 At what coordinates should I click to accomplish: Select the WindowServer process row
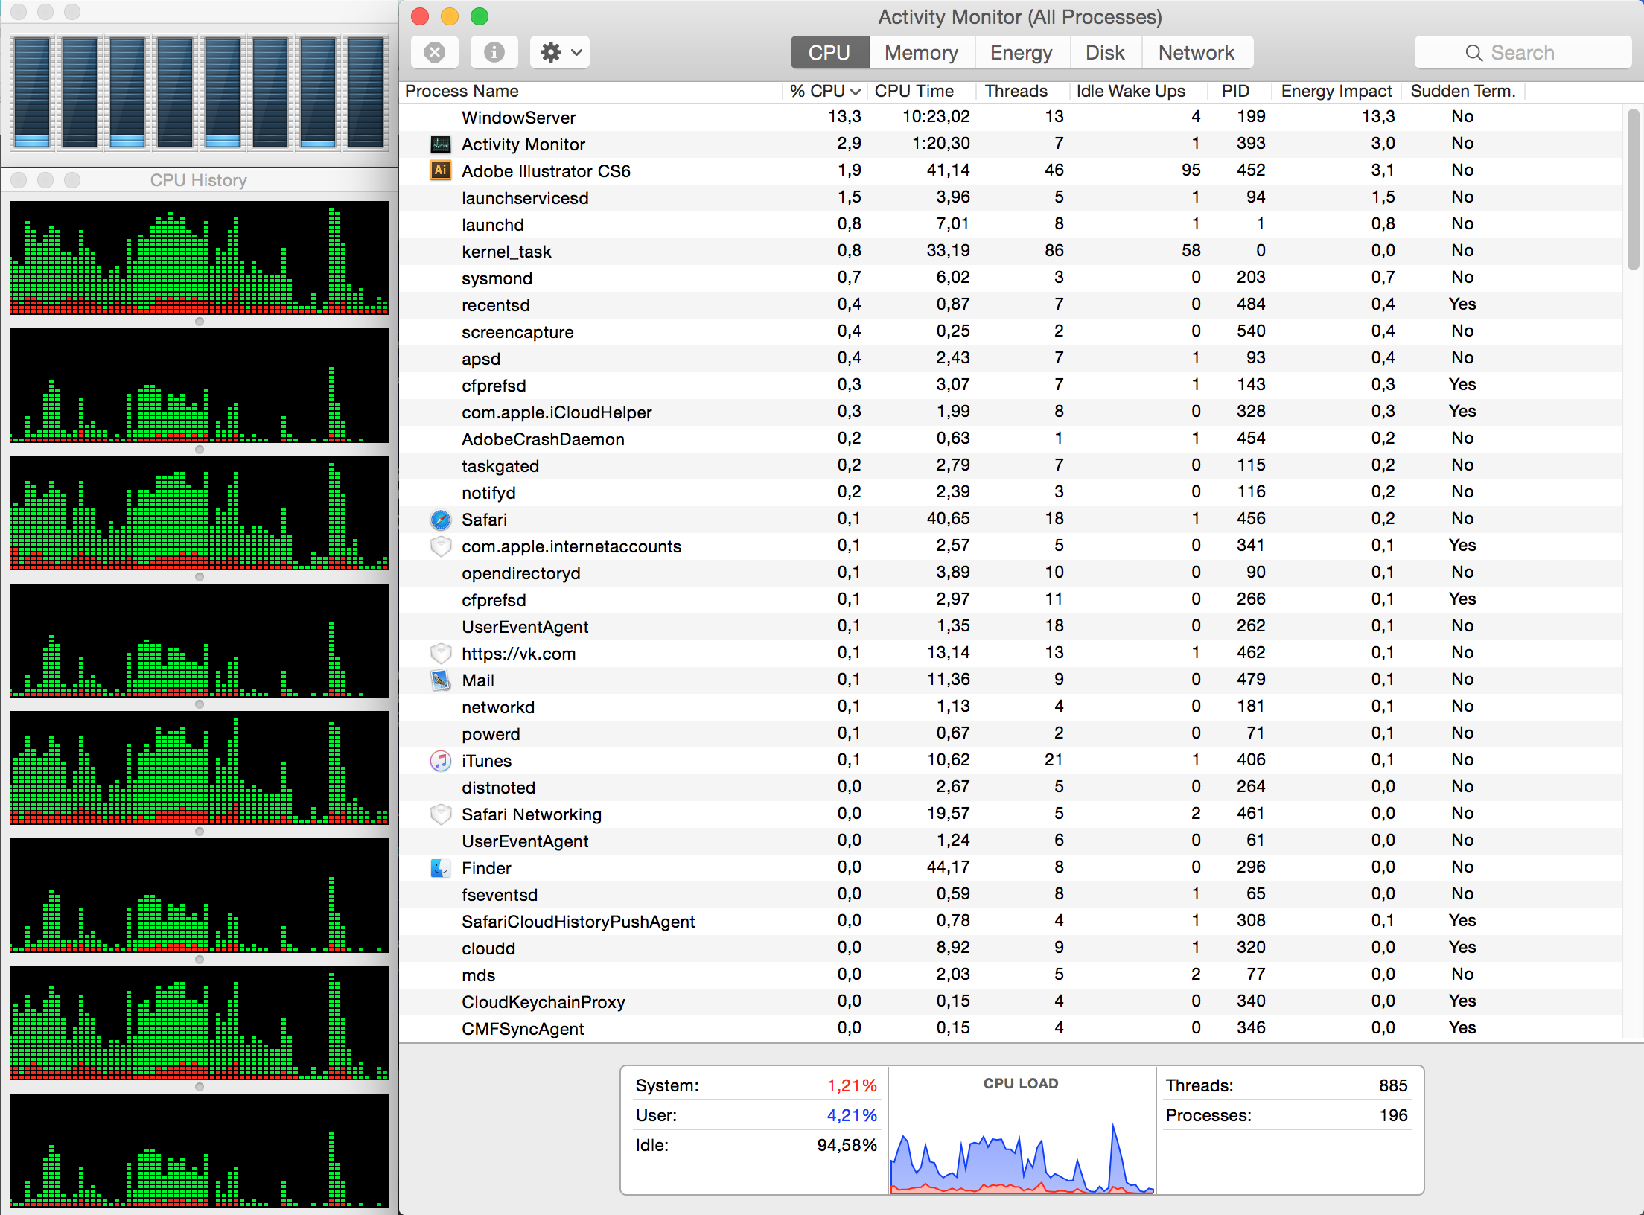[1010, 117]
